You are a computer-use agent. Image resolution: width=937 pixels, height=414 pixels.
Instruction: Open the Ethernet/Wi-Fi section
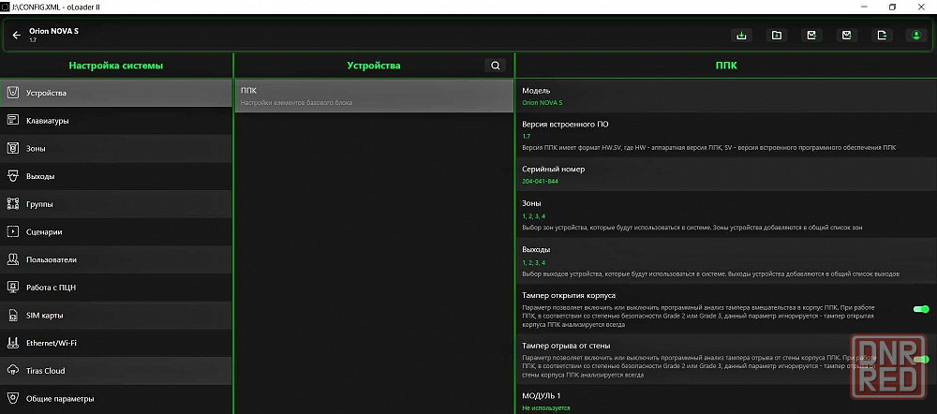pyautogui.click(x=116, y=343)
